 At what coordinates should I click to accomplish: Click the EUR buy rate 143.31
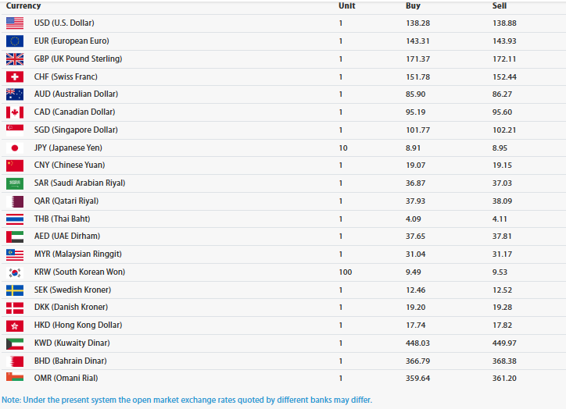[418, 41]
